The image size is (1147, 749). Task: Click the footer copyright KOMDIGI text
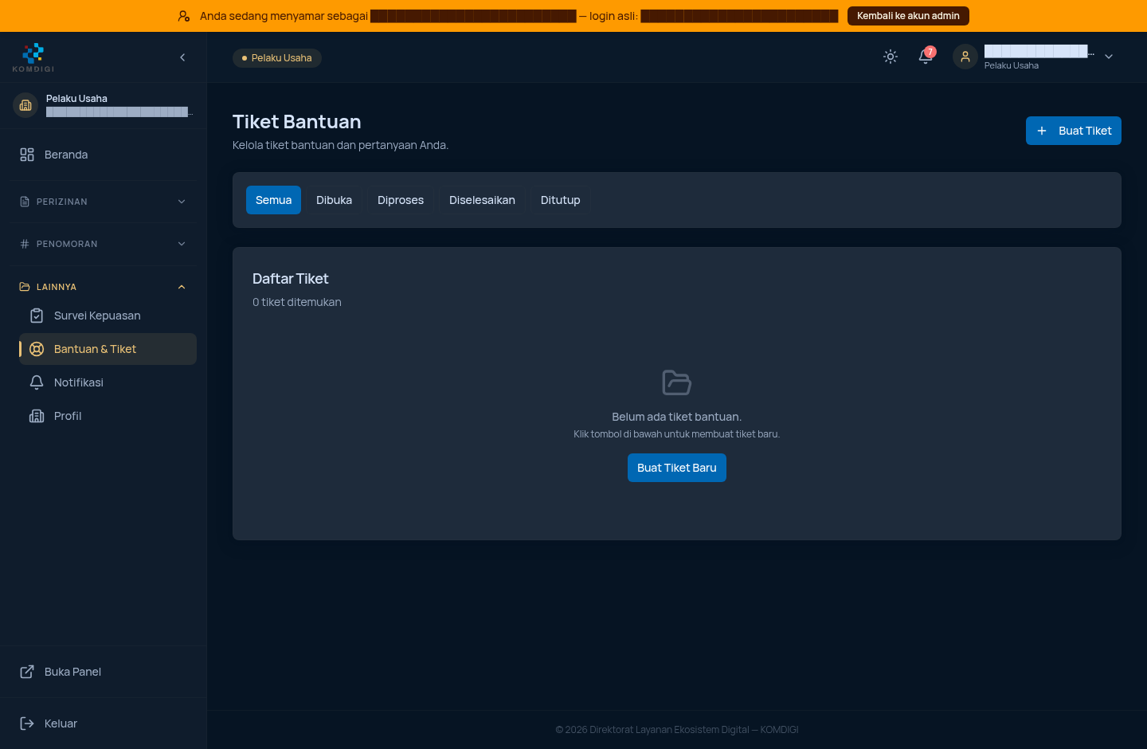tap(677, 730)
